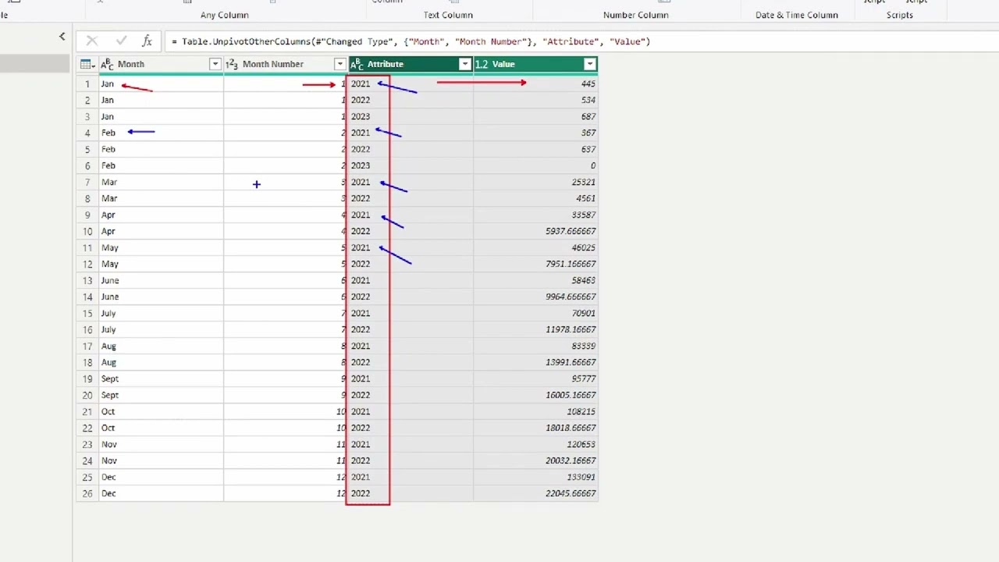Open the Value column filter dropdown
The image size is (999, 562).
590,64
